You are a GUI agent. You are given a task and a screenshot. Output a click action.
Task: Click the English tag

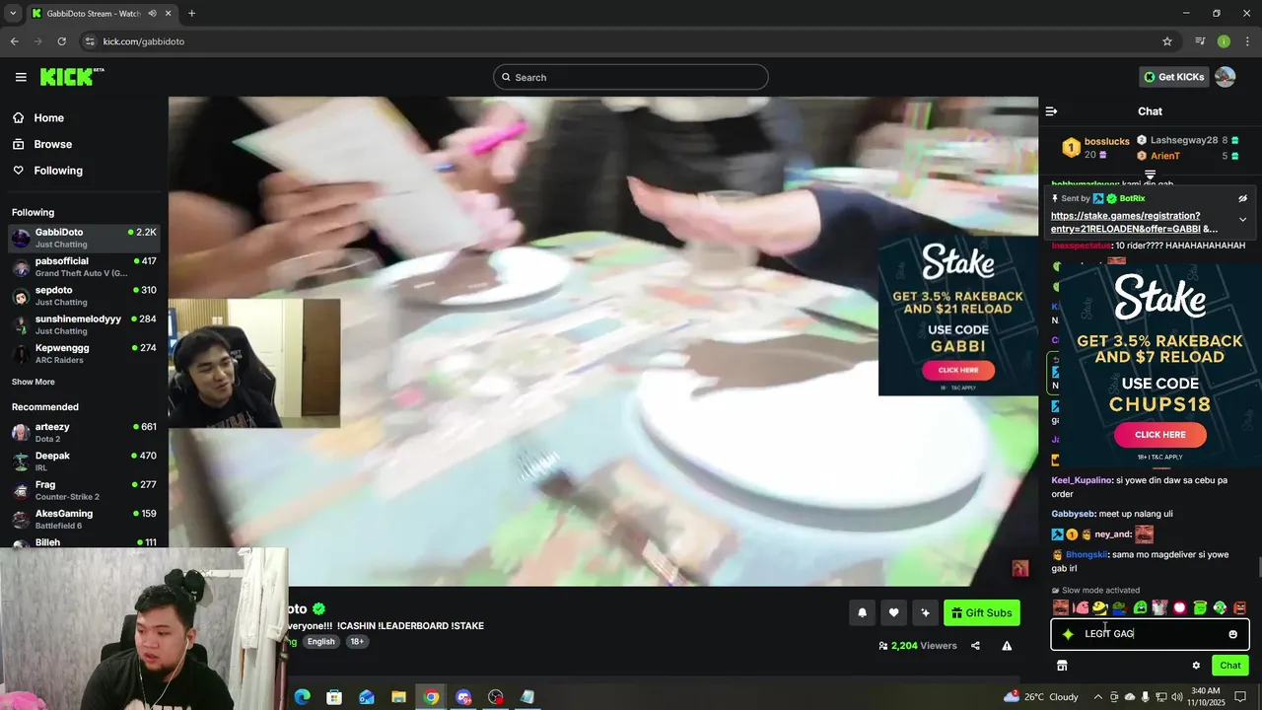(x=320, y=642)
